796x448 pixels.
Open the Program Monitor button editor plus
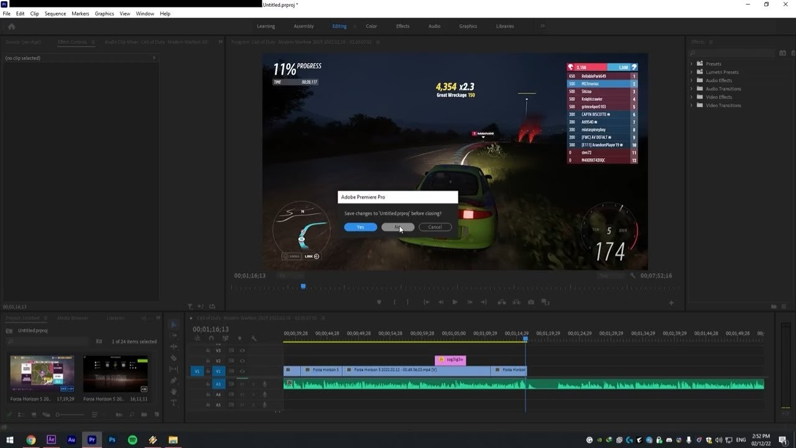pyautogui.click(x=671, y=302)
